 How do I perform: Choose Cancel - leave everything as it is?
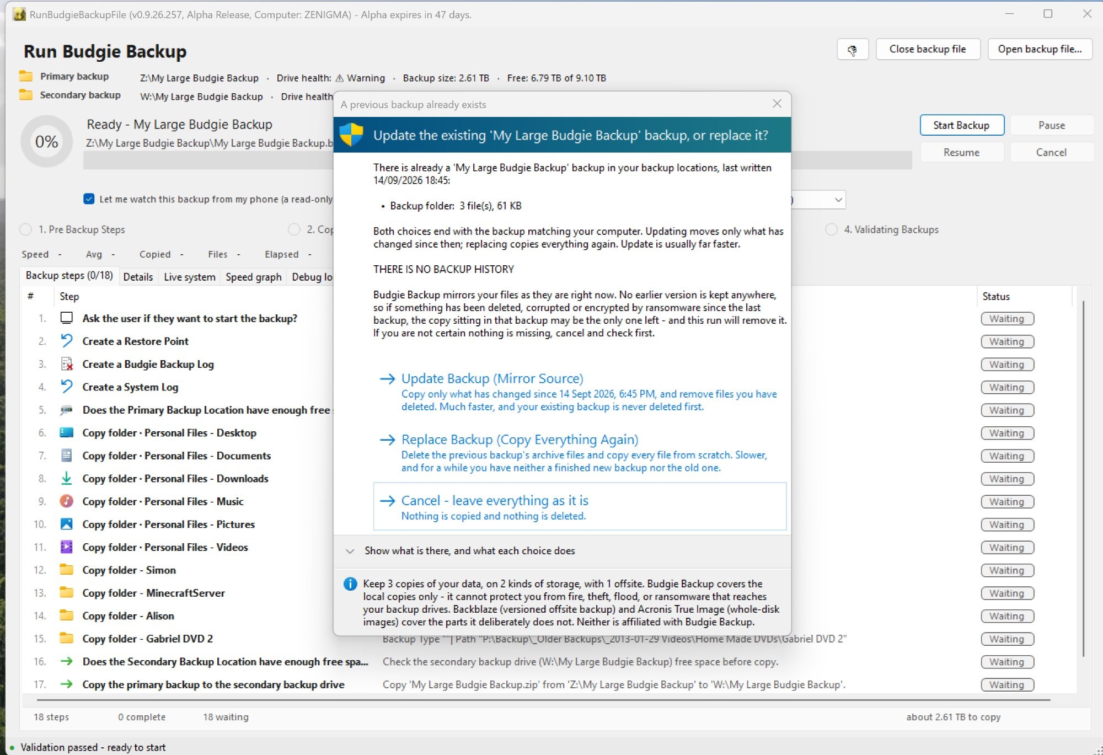(580, 506)
